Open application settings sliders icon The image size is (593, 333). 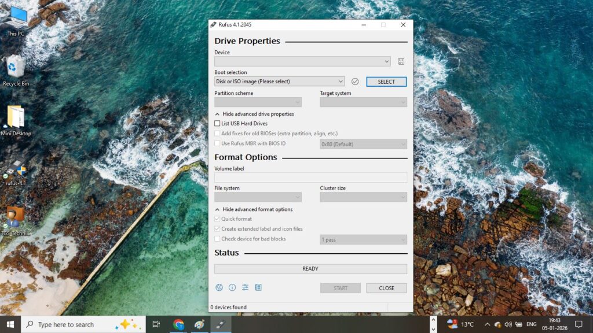point(245,288)
